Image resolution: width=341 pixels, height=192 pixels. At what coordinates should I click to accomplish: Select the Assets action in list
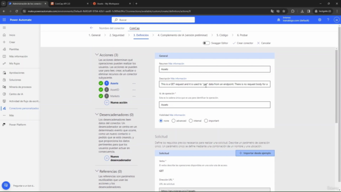tap(114, 83)
